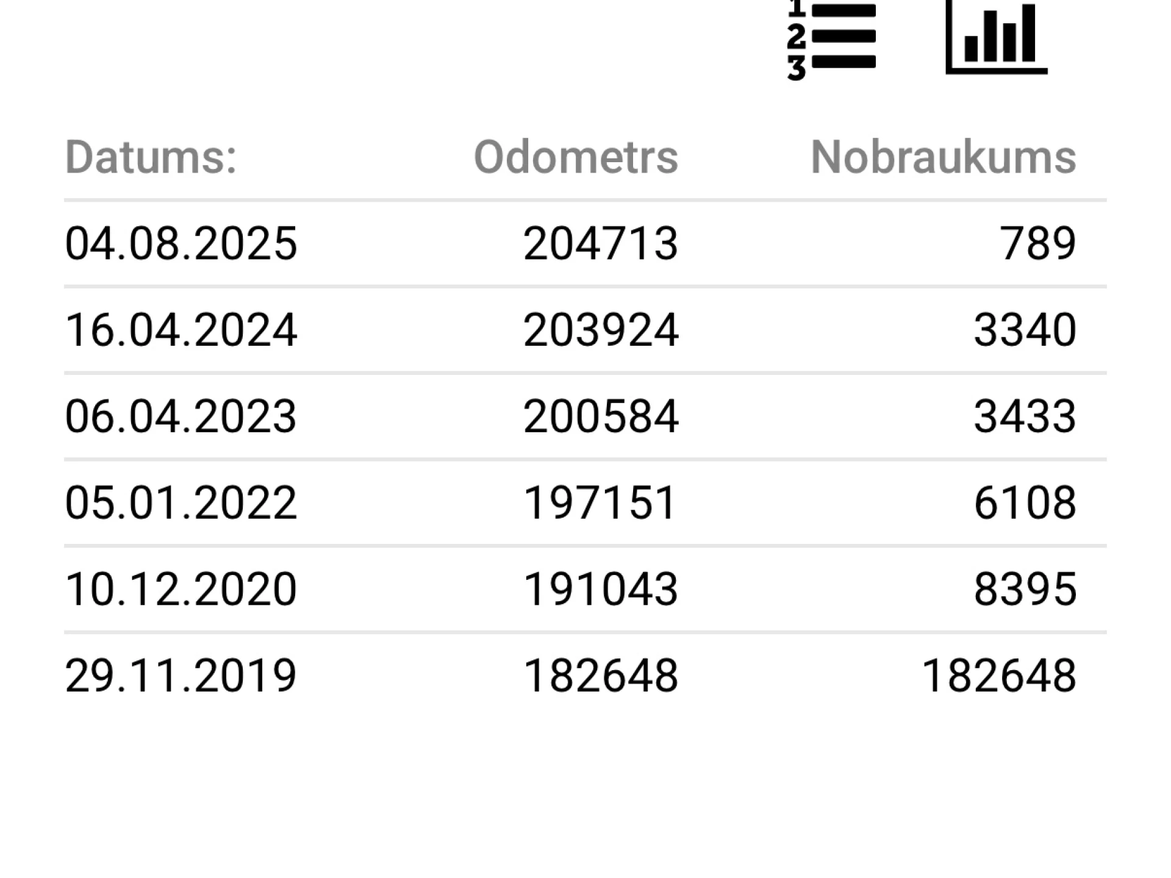Click the Datums column header
This screenshot has width=1171, height=878.
[151, 157]
